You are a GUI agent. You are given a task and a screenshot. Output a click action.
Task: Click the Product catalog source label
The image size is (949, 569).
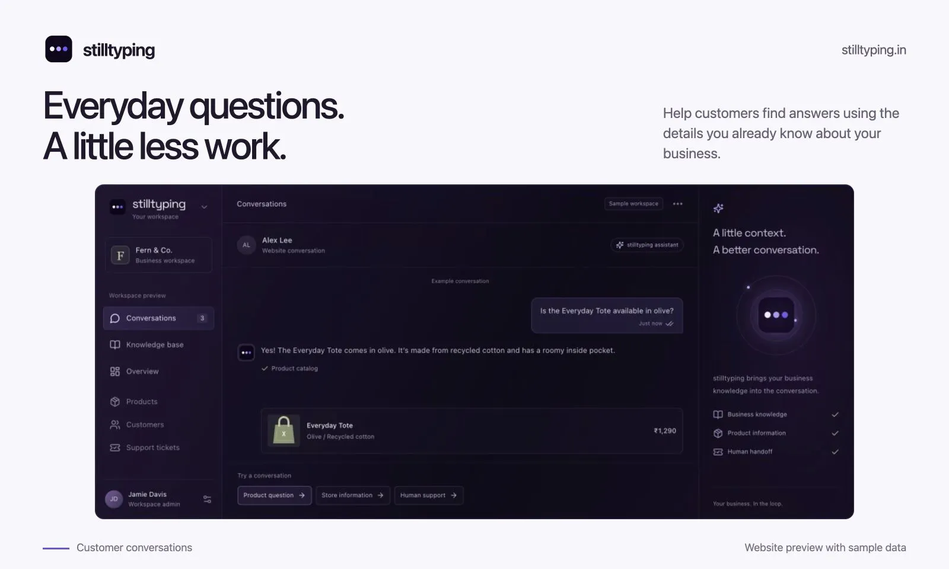[290, 369]
